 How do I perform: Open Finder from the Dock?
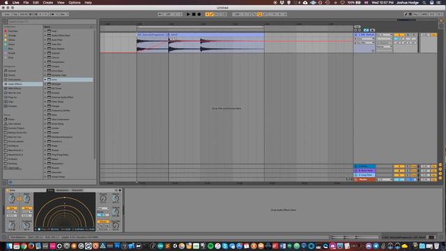9,246
